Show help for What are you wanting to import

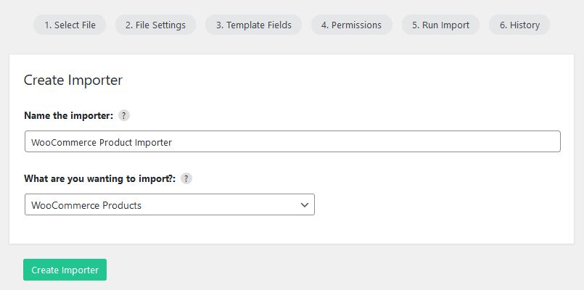tap(186, 178)
